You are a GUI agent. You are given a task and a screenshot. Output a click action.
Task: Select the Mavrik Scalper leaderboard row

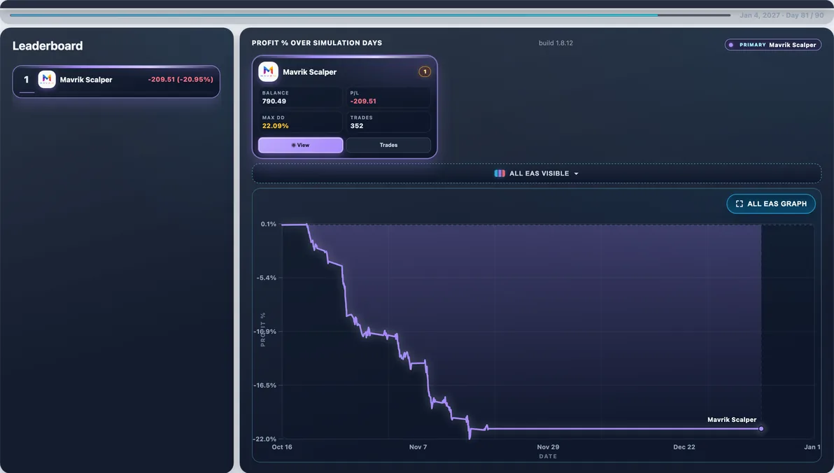click(116, 81)
